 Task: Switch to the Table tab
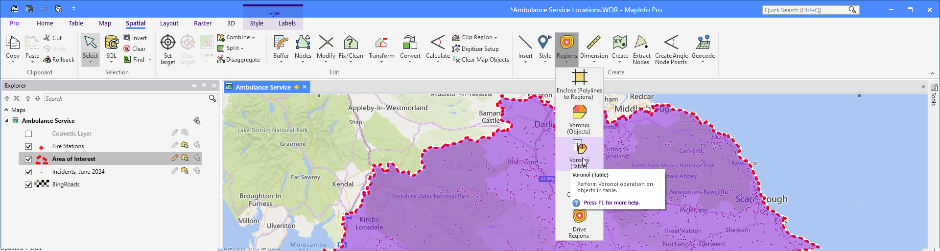tap(76, 23)
